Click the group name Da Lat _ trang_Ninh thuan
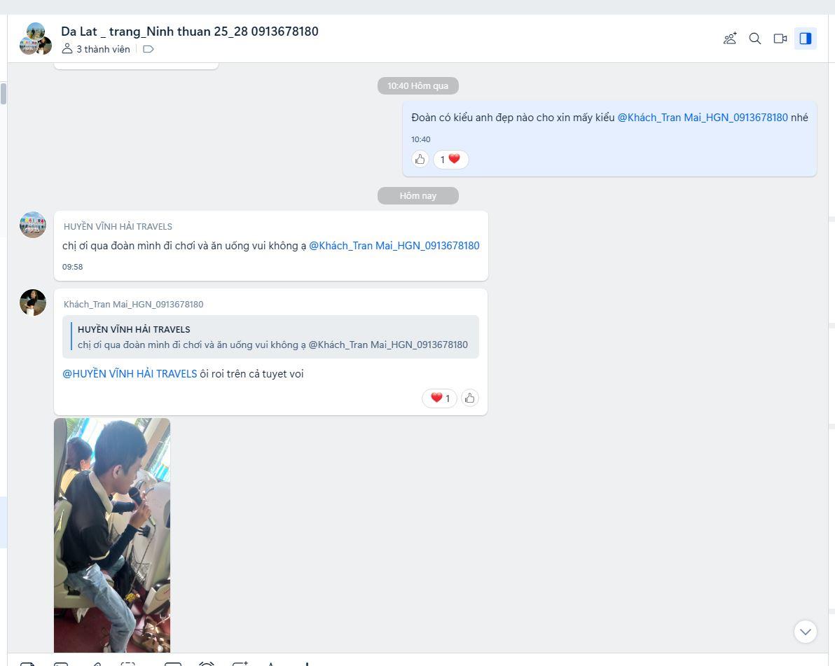 pos(189,32)
